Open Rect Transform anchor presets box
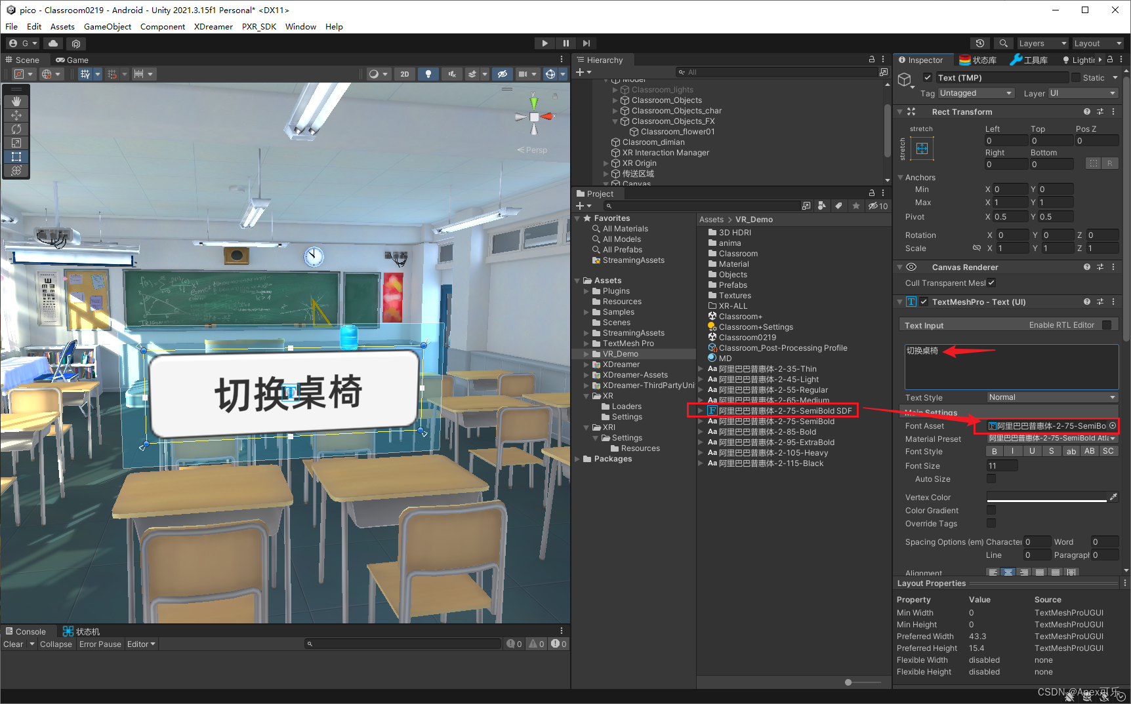 pos(922,148)
